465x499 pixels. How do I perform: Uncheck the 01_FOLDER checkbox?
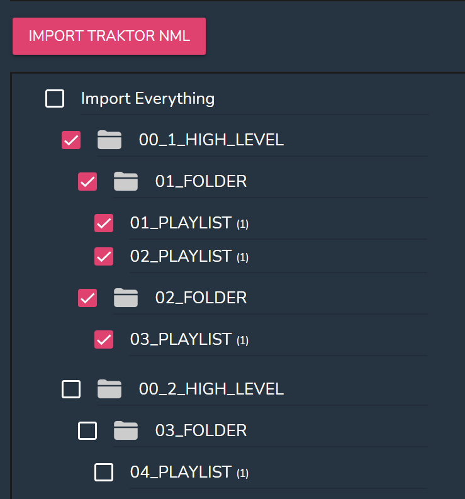click(87, 182)
